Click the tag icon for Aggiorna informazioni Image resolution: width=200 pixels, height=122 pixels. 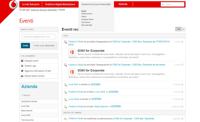(22, 71)
